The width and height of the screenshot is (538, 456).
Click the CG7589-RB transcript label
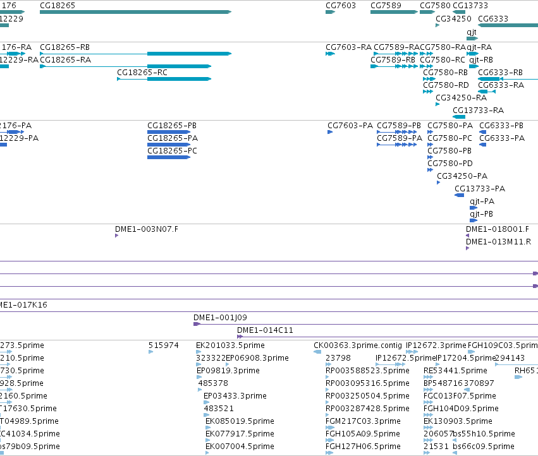point(393,60)
